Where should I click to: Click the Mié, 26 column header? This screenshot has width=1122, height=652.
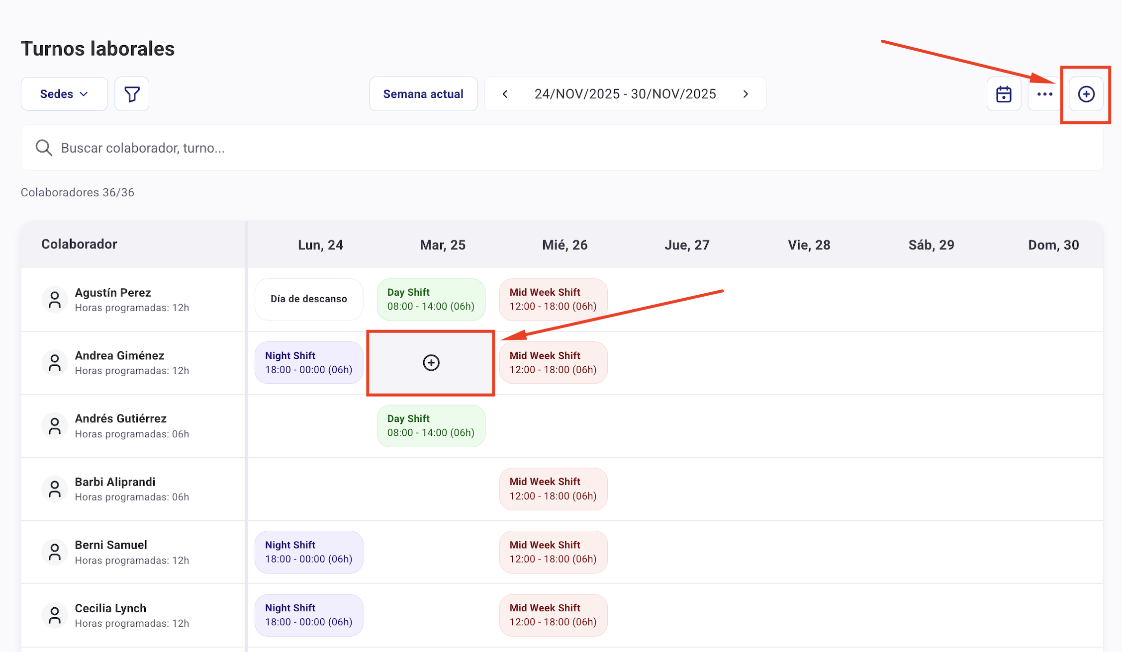click(564, 245)
